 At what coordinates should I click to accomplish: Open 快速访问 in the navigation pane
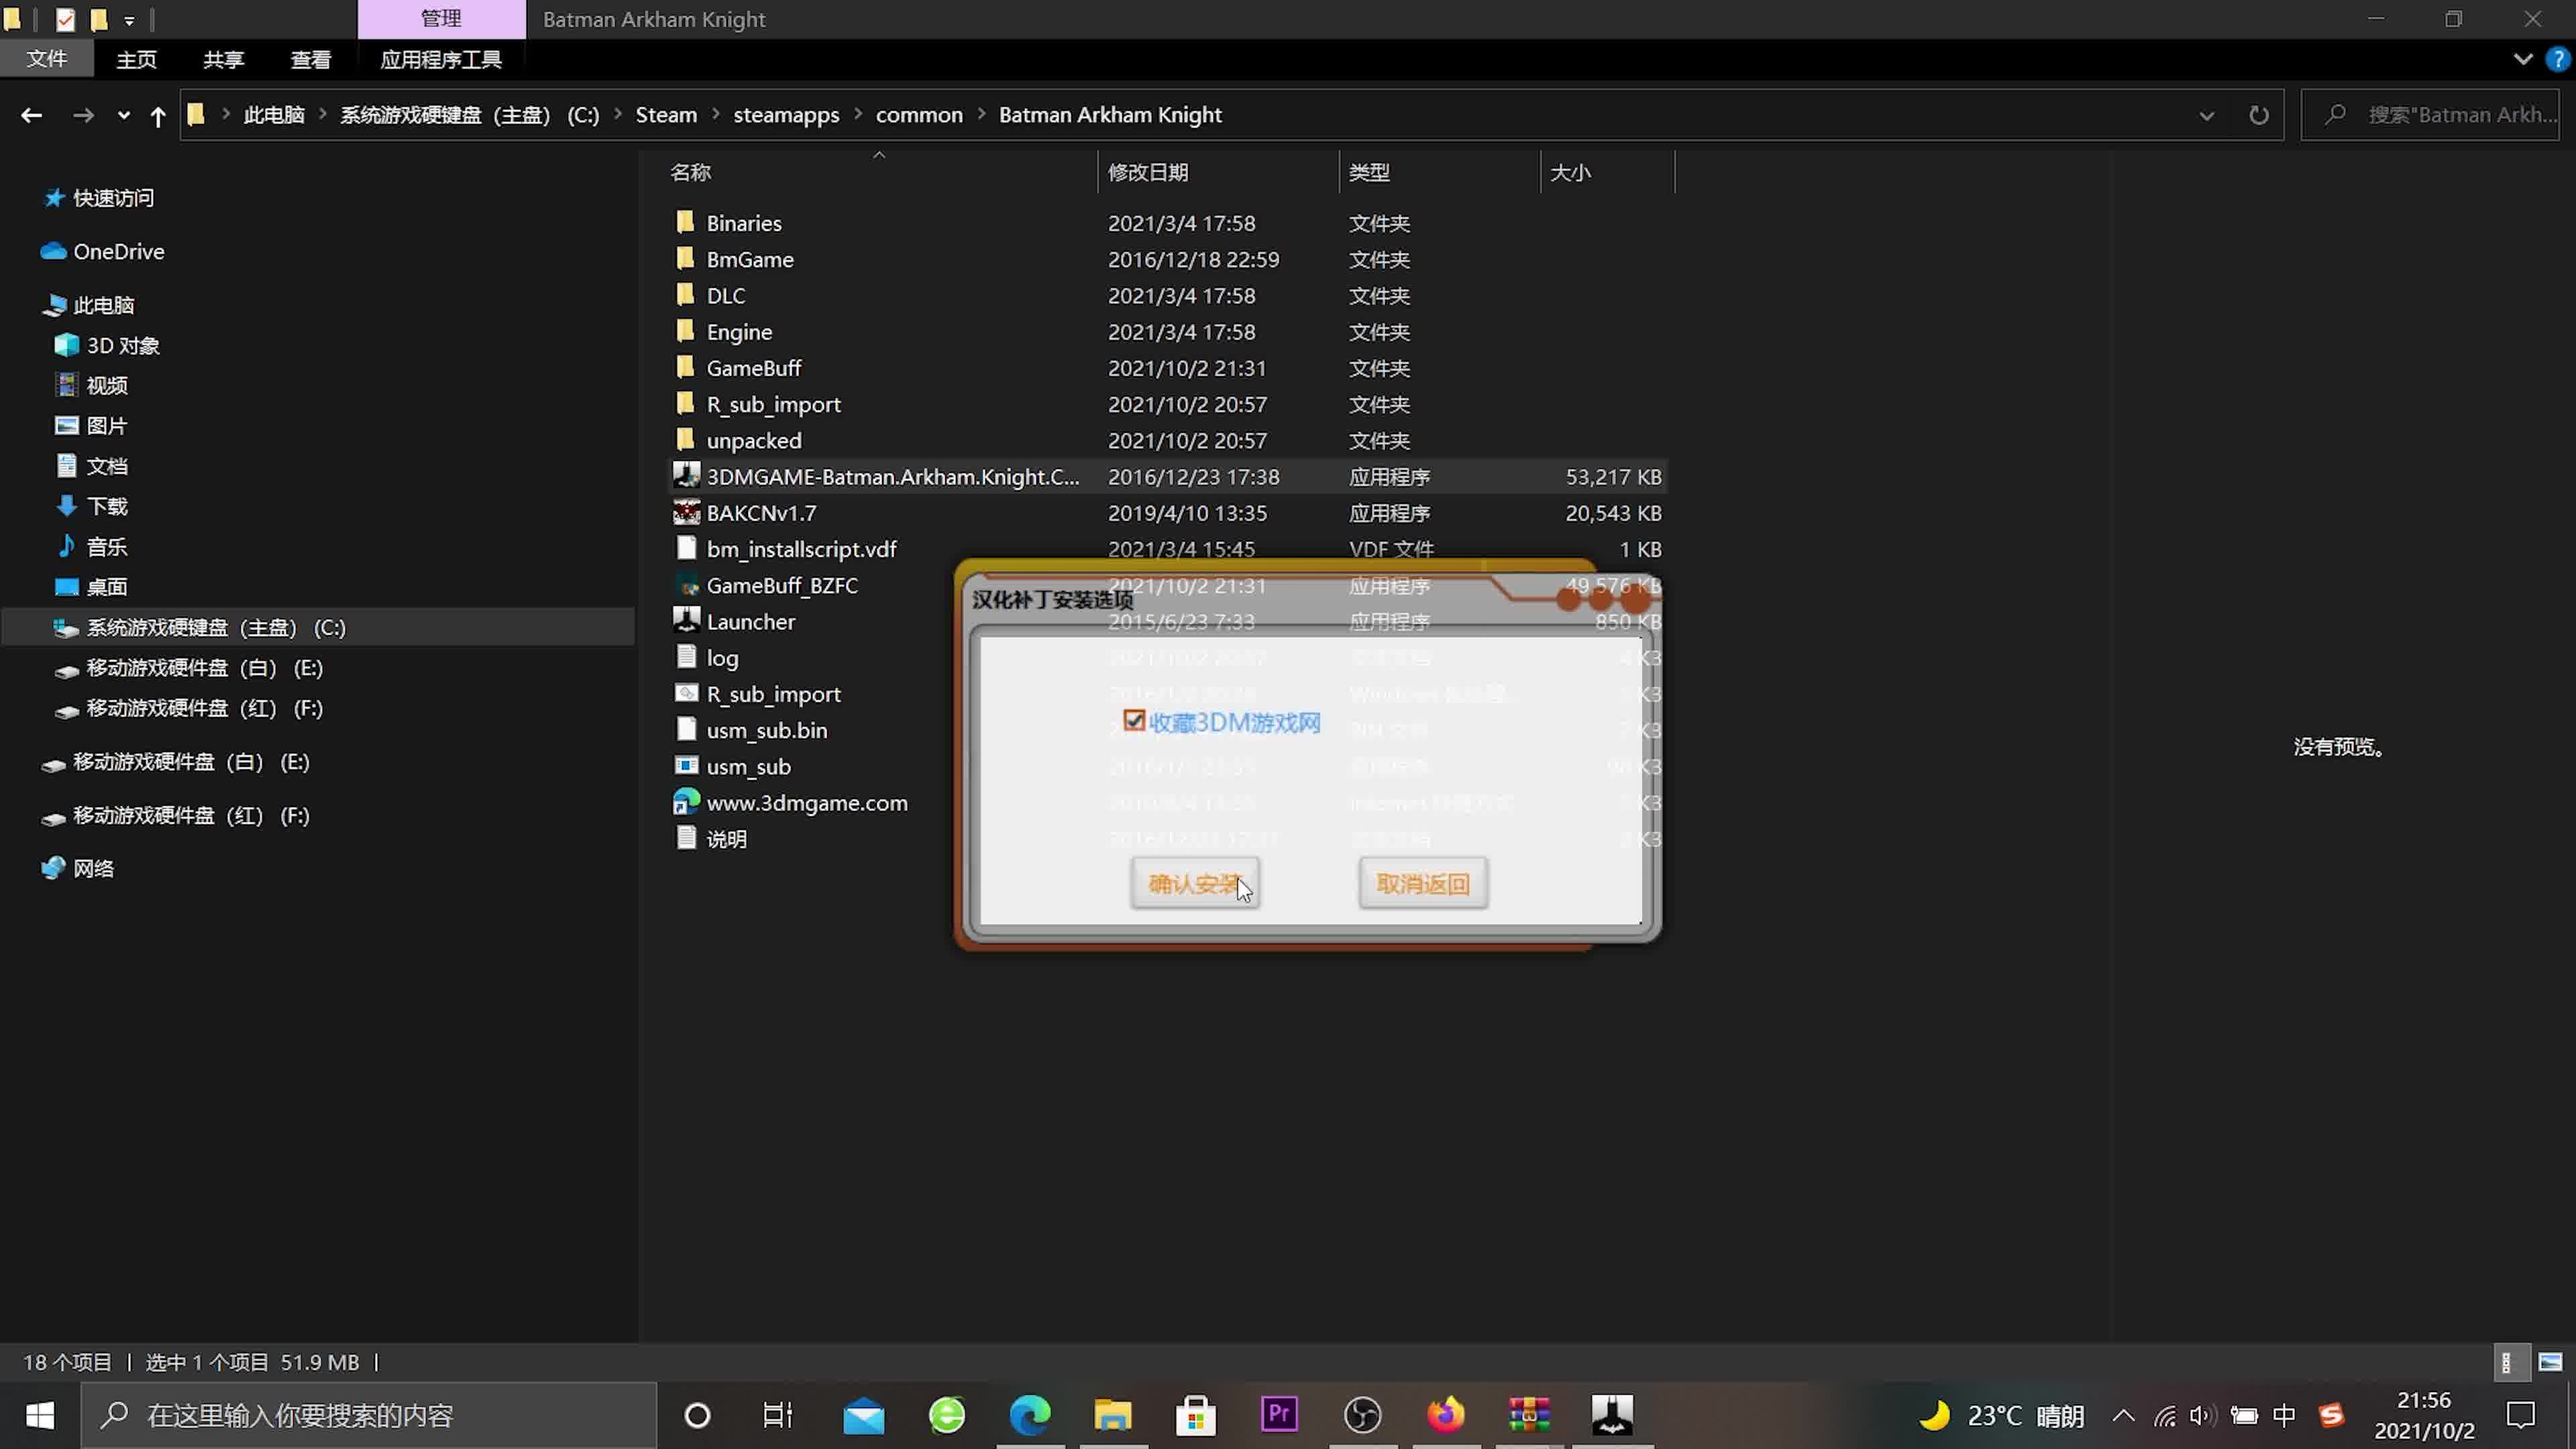pos(113,198)
